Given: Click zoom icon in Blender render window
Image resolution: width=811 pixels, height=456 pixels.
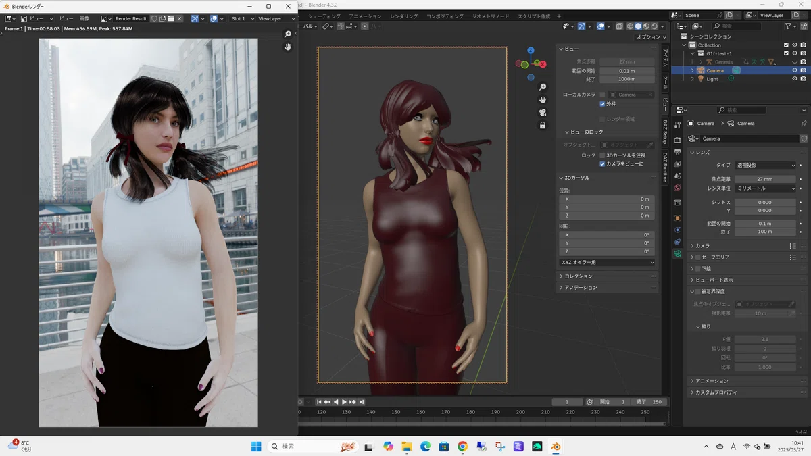Looking at the screenshot, I should pos(288,34).
